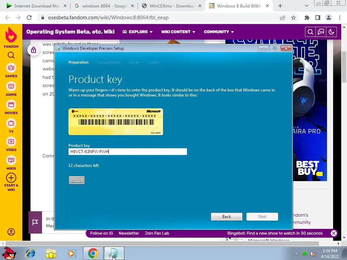Click the Bingebot find a show link
The image size is (347, 260).
275,233
